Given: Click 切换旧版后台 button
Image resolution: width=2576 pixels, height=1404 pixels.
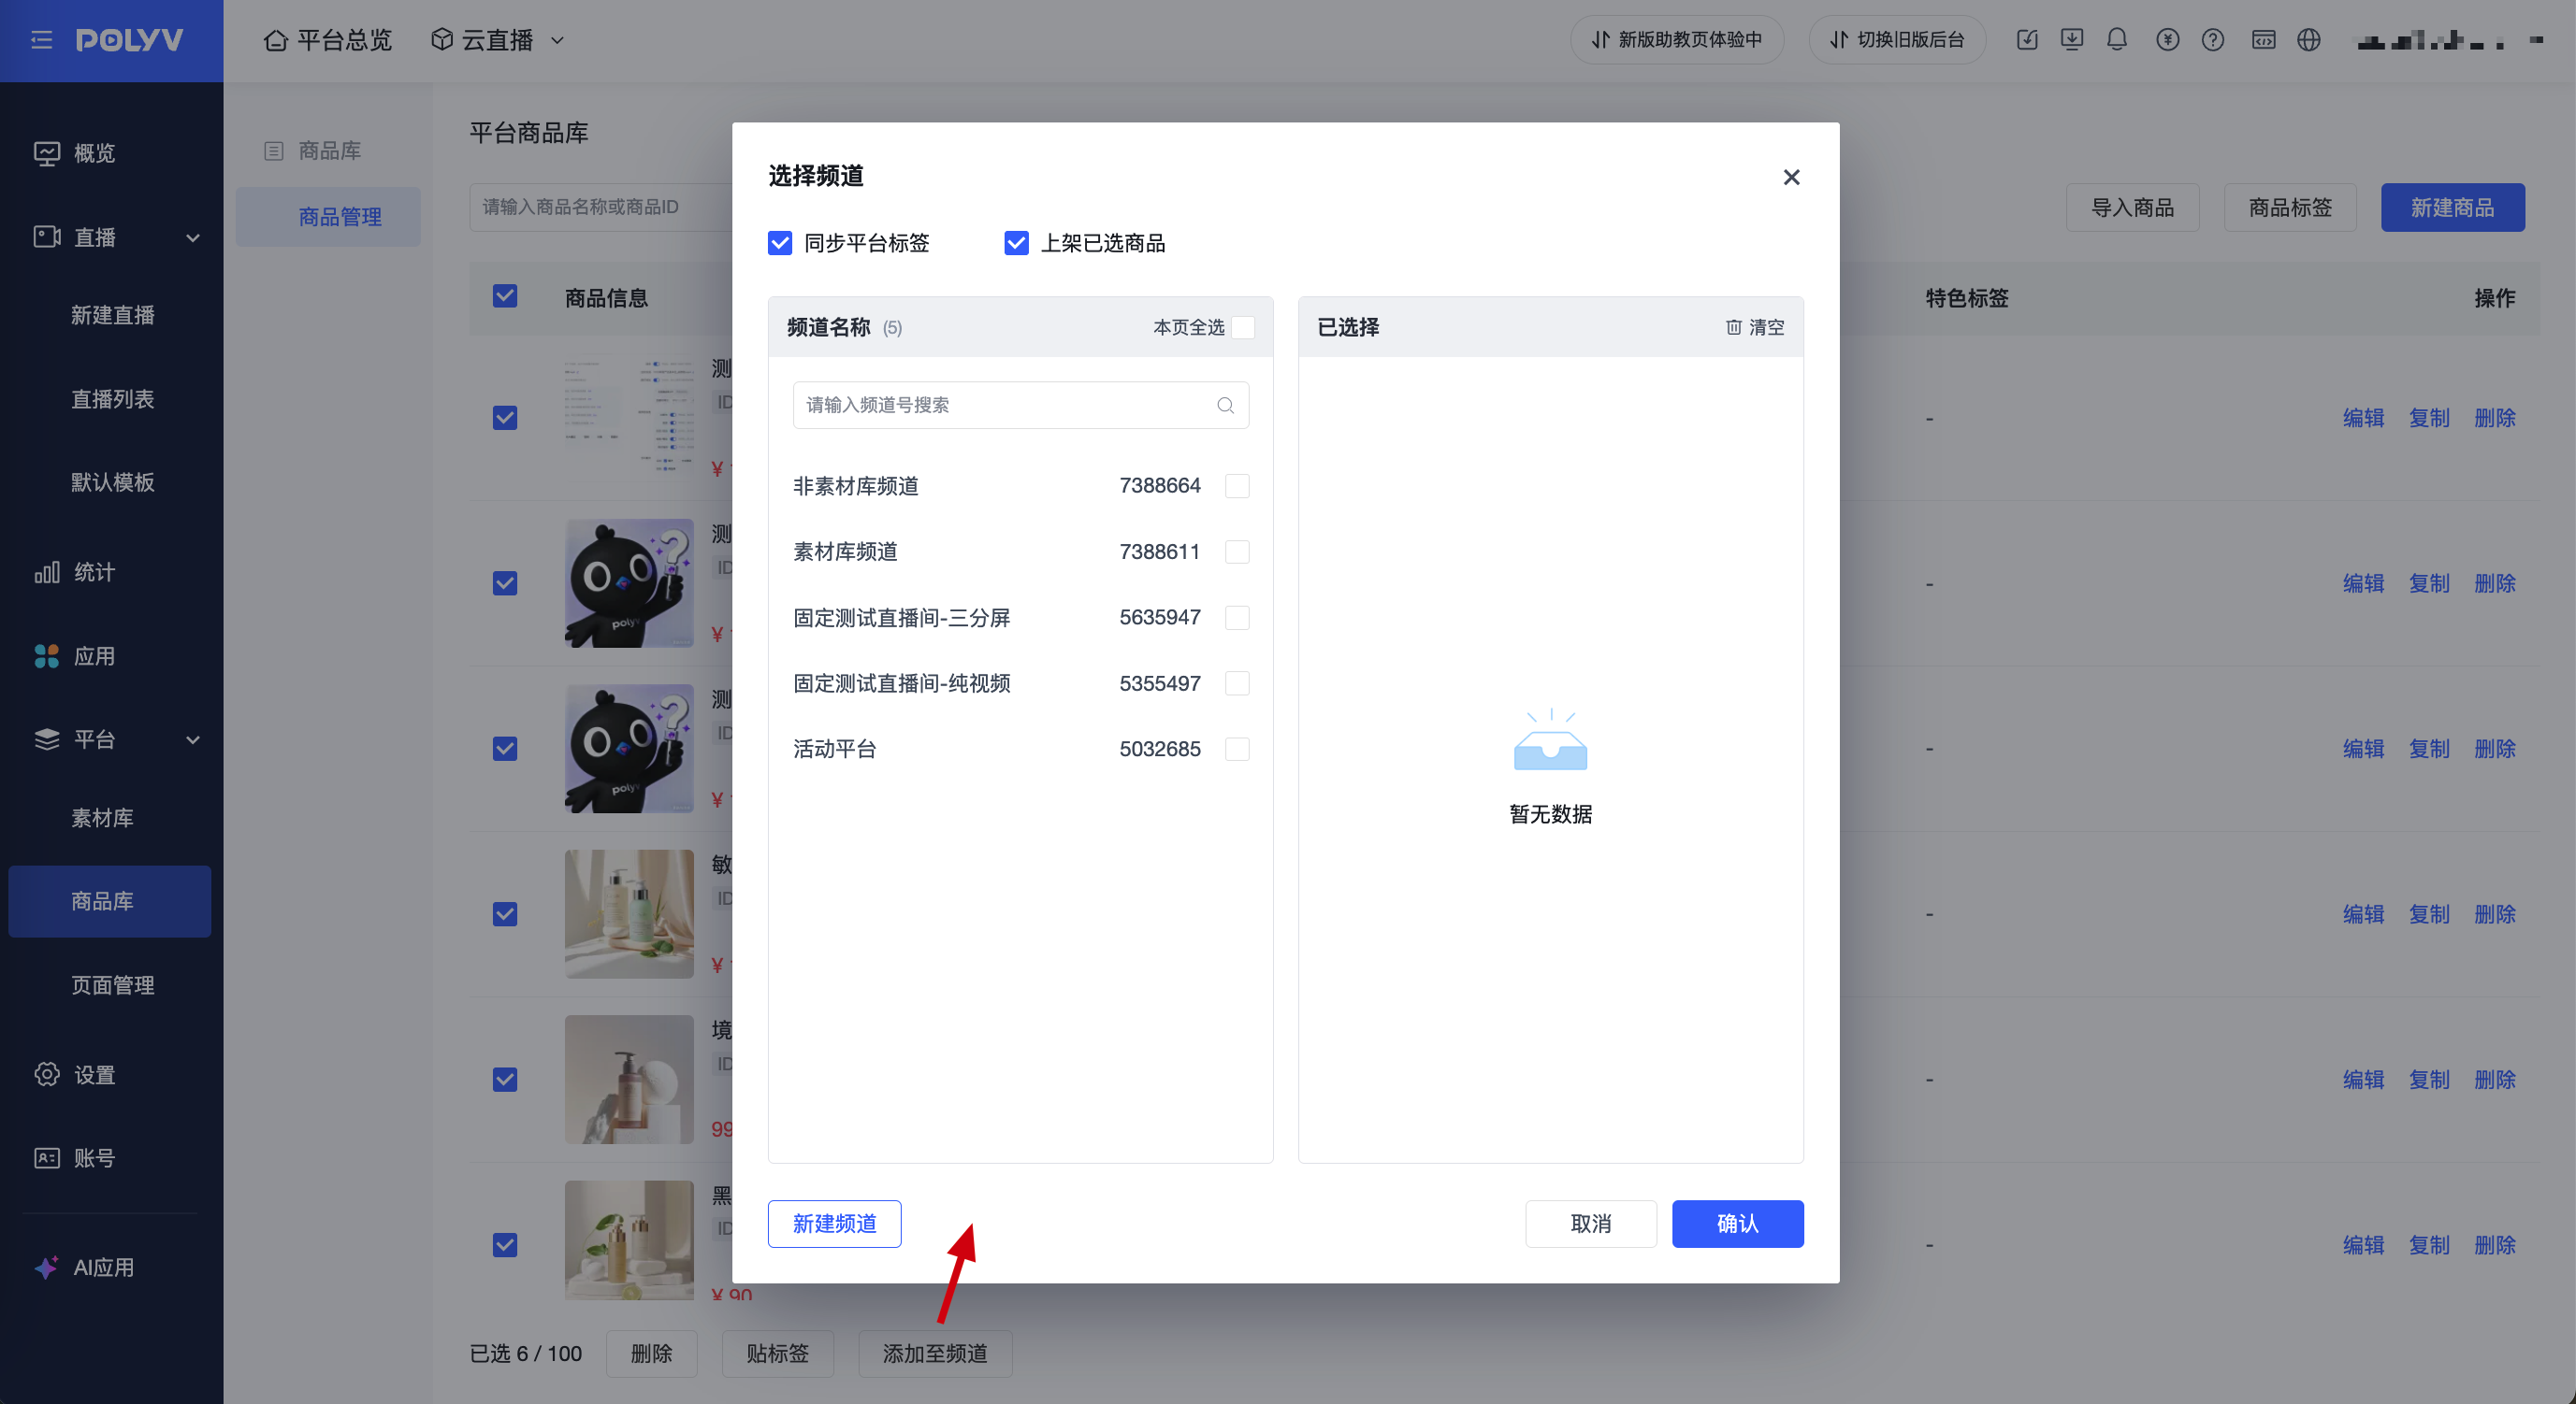Looking at the screenshot, I should click(1897, 40).
